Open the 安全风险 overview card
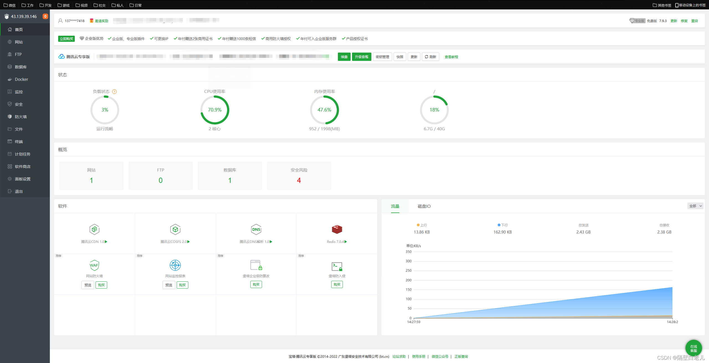 tap(299, 175)
